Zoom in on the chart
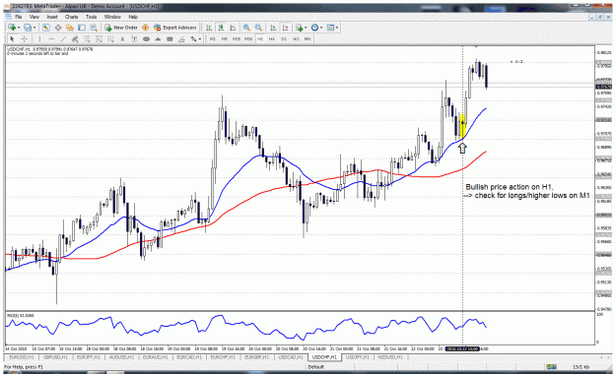Image resolution: width=616 pixels, height=374 pixels. (246, 28)
